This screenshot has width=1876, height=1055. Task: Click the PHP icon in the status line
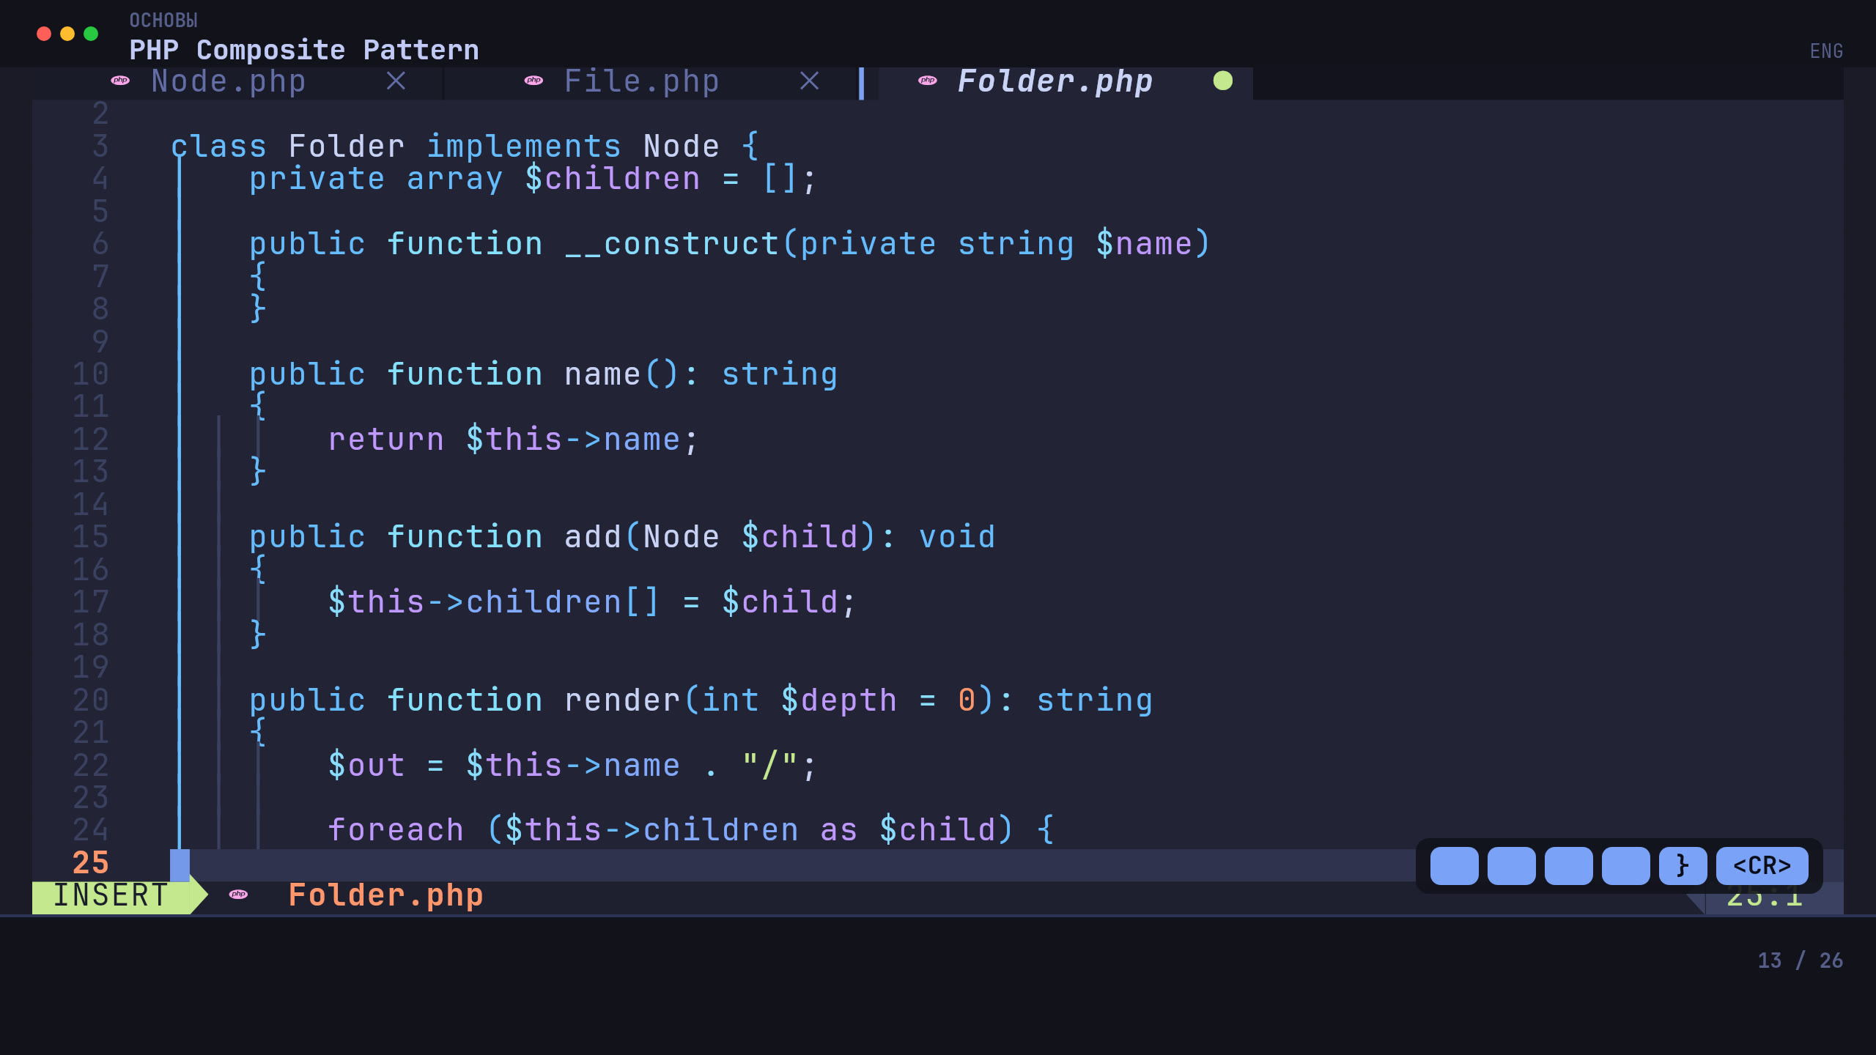pyautogui.click(x=238, y=895)
